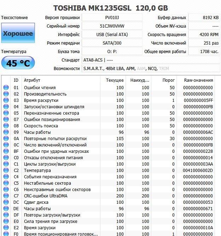The height and width of the screenshot is (236, 221).
Task: Click the drive letter field O: P:
Action: 112,52
